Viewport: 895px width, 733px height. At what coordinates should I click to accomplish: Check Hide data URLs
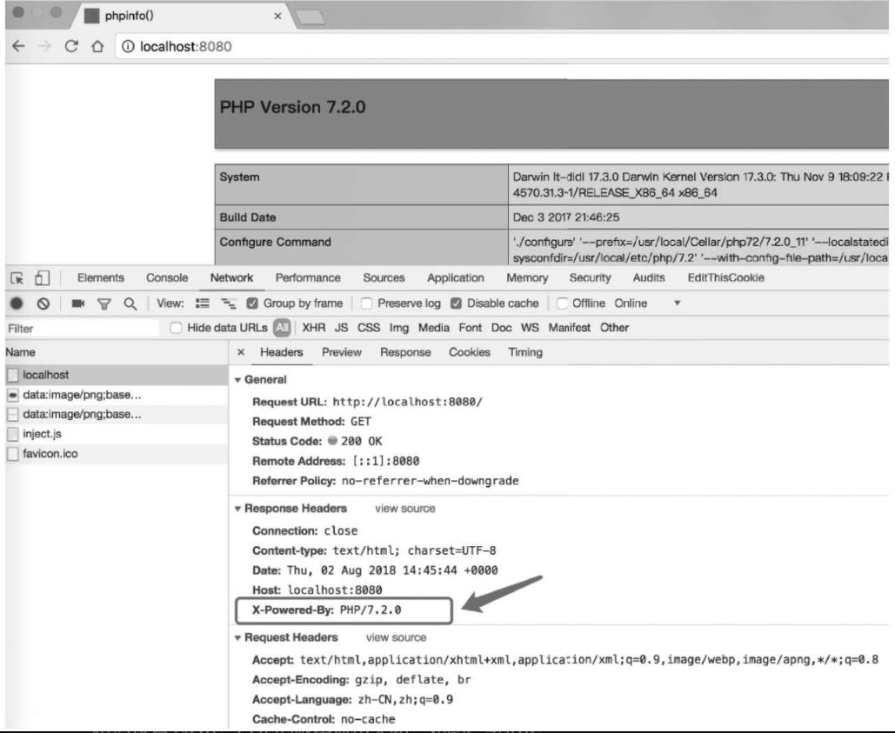click(176, 328)
